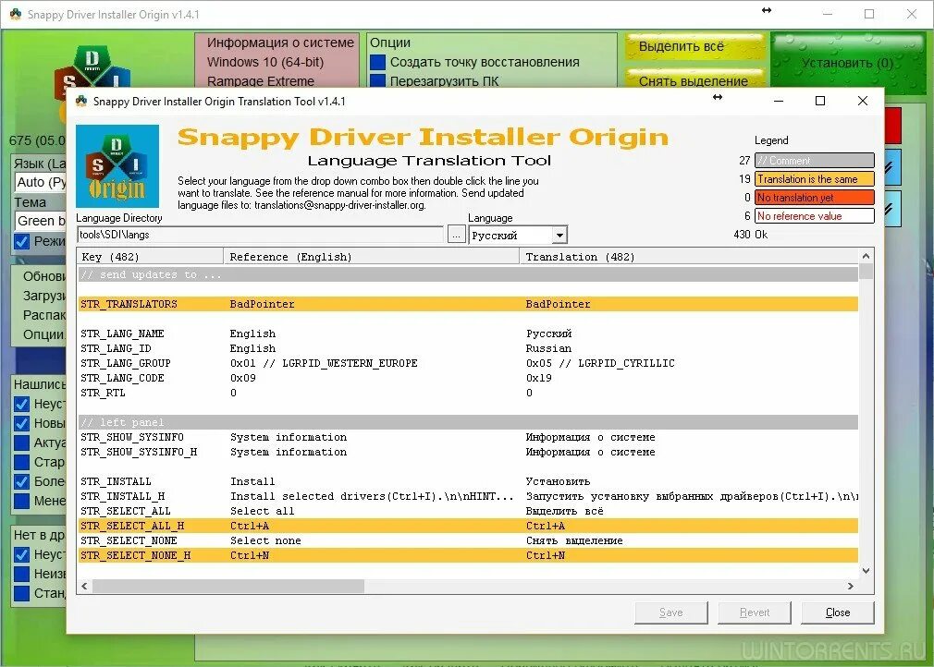Image resolution: width=934 pixels, height=667 pixels.
Task: Select the STR_SHOW_SYSINFO row
Action: [x=468, y=437]
